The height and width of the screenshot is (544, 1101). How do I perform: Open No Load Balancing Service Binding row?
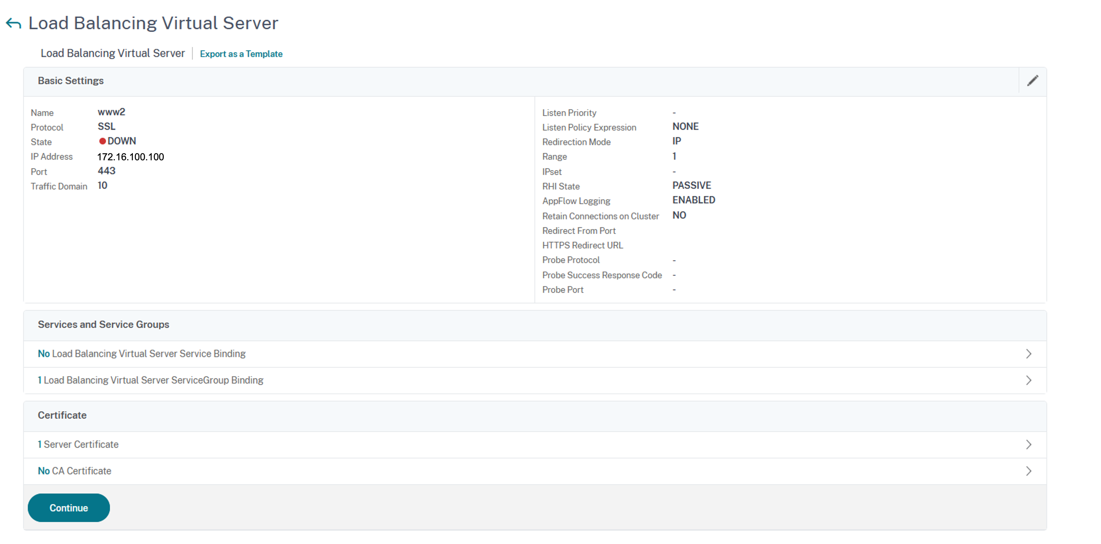click(x=141, y=354)
